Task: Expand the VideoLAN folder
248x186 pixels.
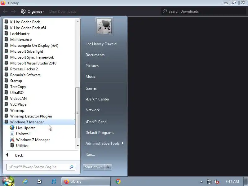Action: 39,98
